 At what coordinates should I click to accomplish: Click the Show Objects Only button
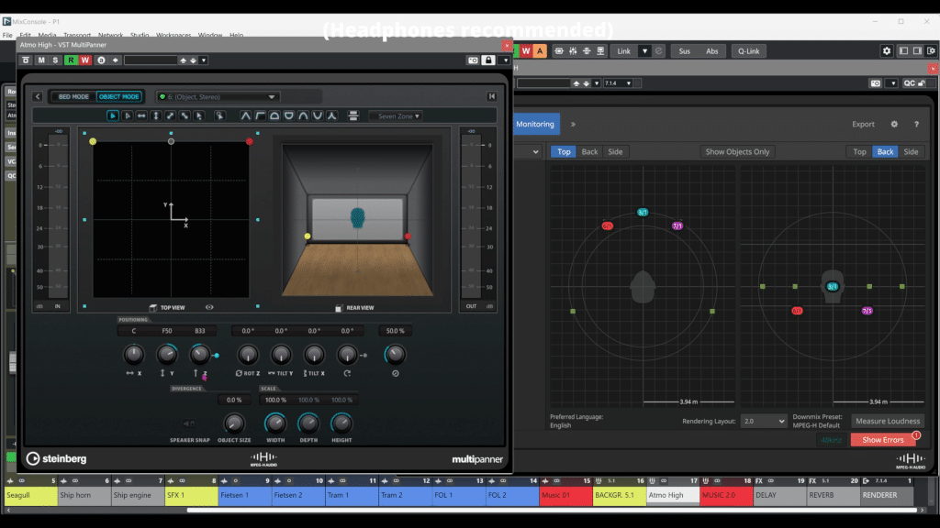coord(738,152)
